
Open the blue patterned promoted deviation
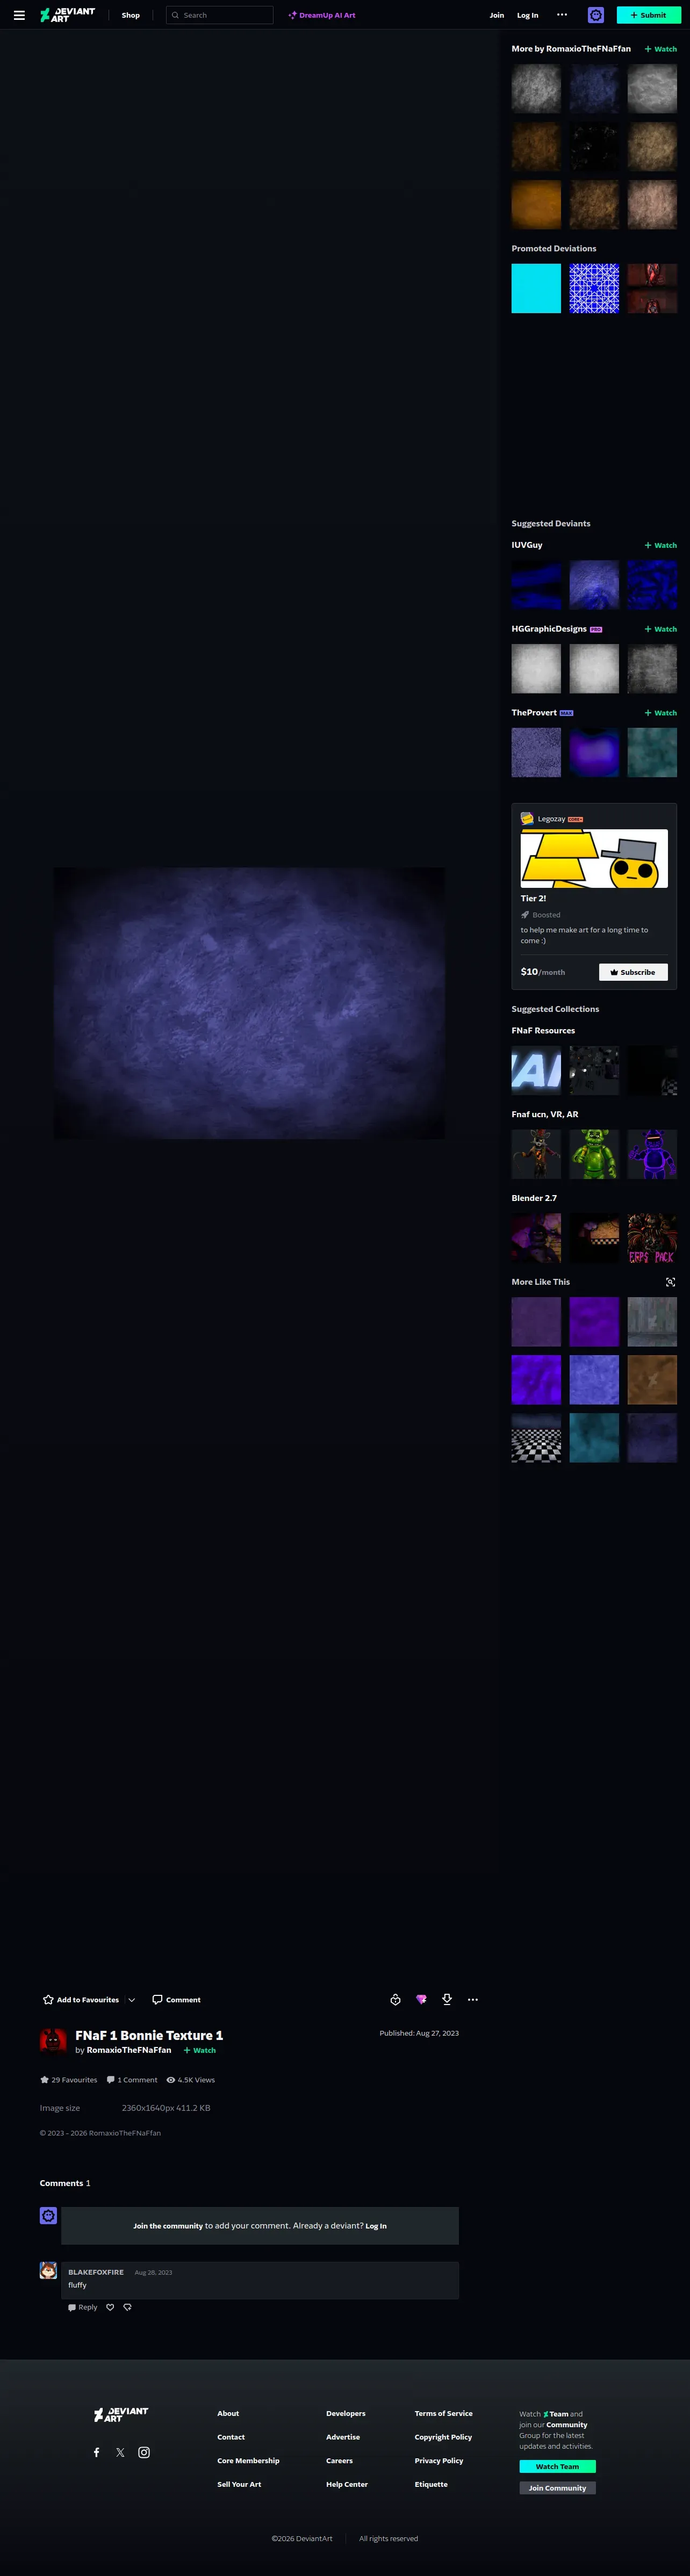[x=594, y=288]
